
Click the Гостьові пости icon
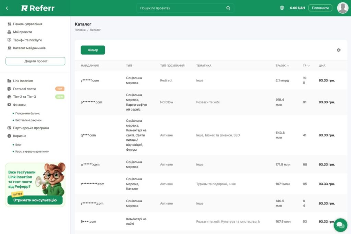[9, 89]
